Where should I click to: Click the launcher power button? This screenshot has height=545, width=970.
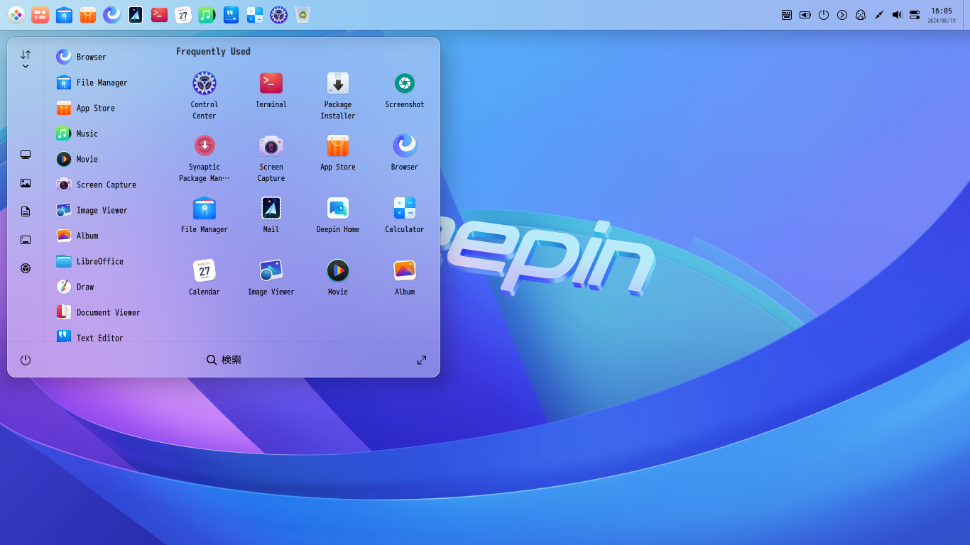[x=26, y=360]
